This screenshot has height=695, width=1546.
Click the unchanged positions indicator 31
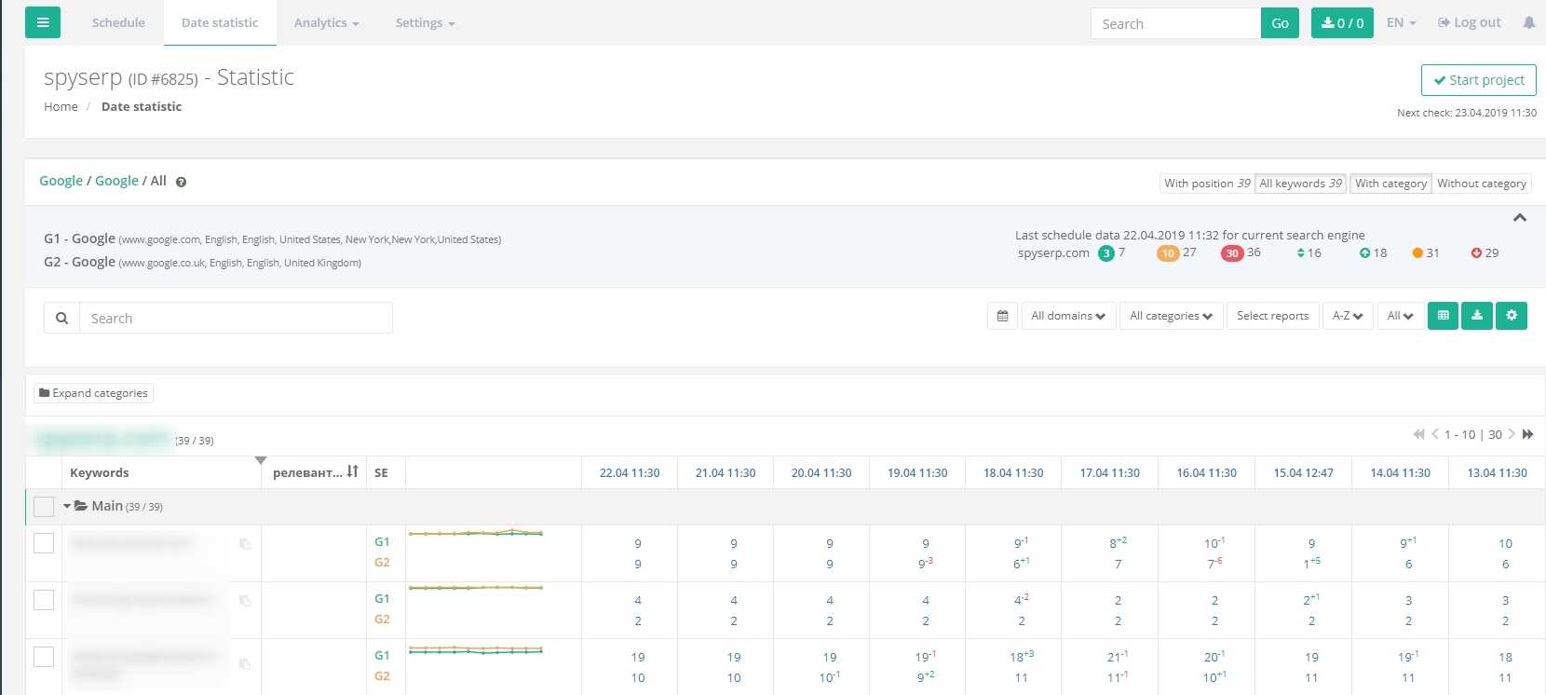pos(1426,252)
